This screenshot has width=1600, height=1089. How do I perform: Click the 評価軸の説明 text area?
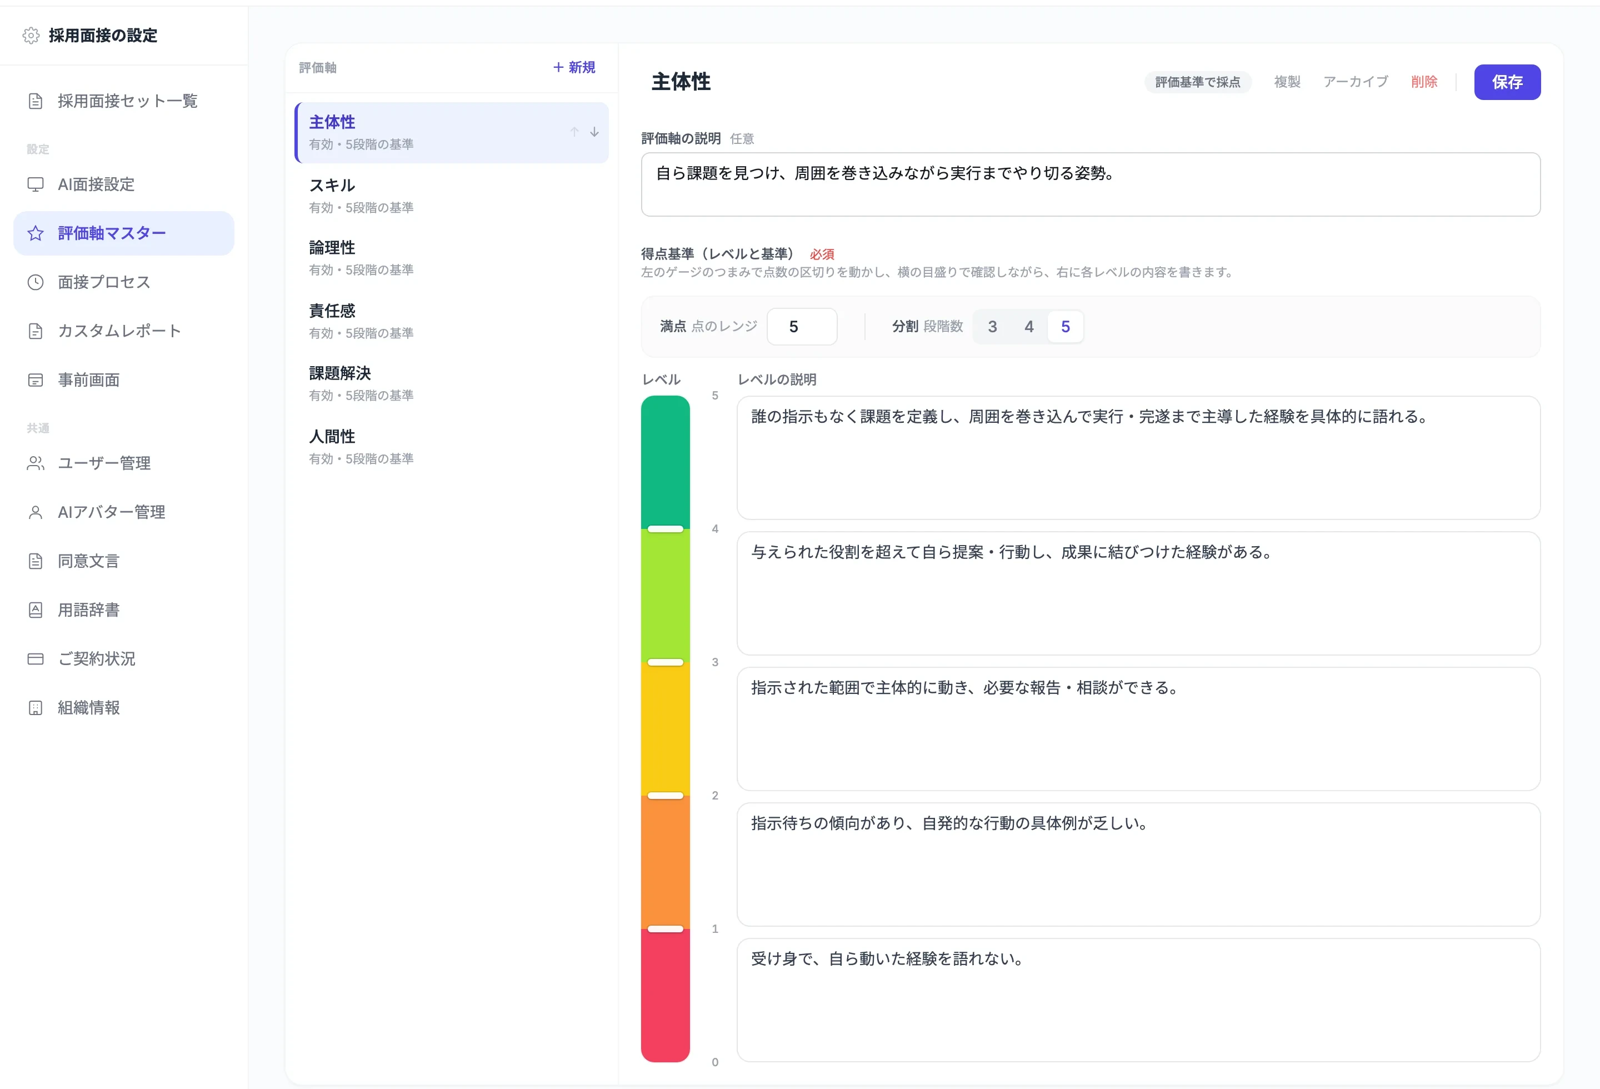[x=1091, y=184]
